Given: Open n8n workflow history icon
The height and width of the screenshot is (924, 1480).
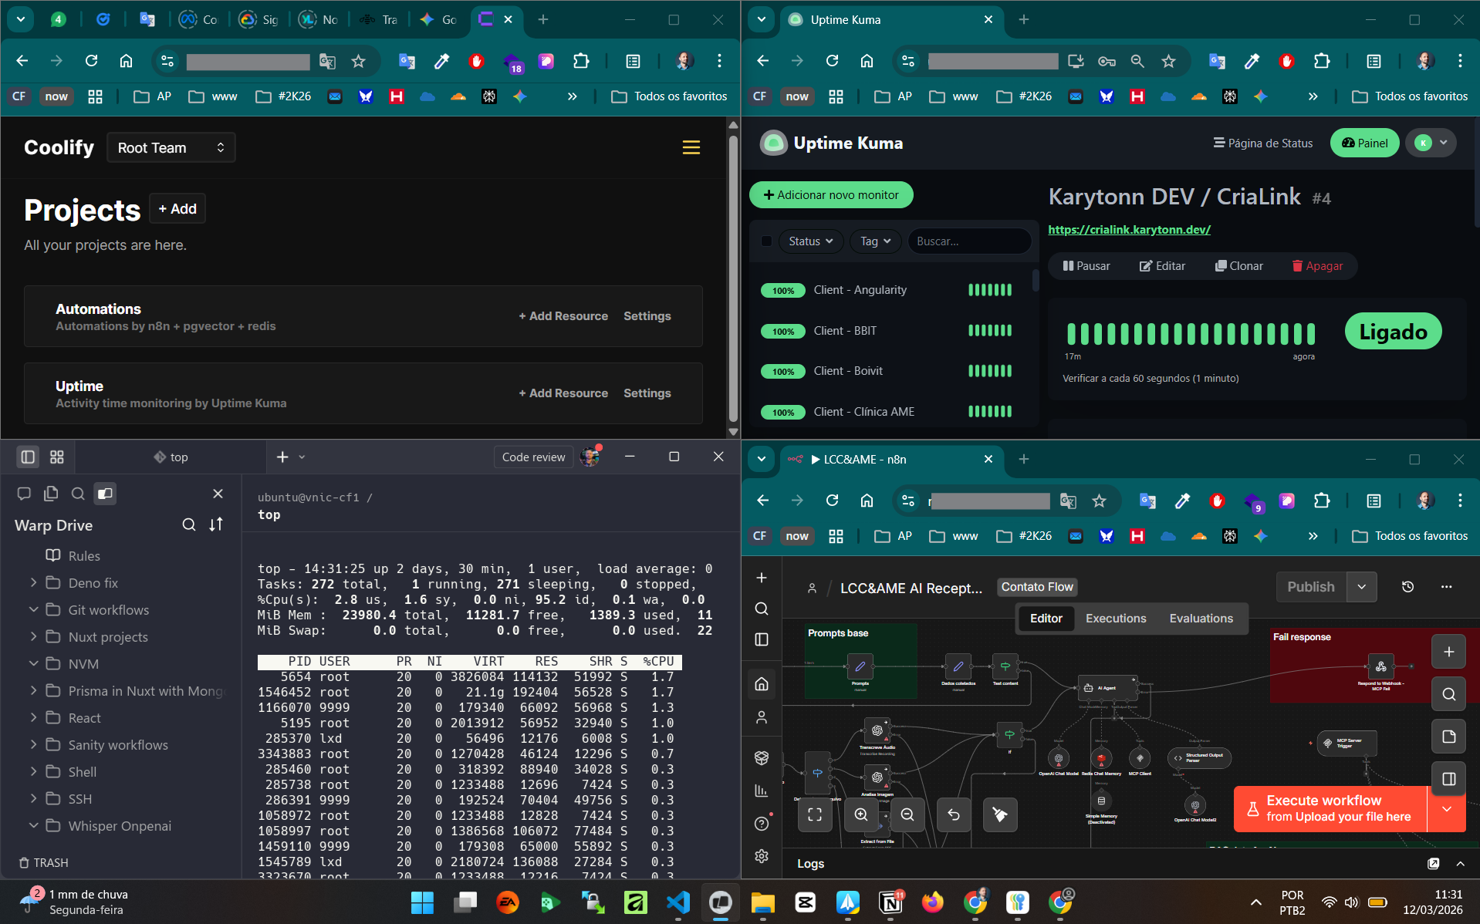Looking at the screenshot, I should [1407, 587].
